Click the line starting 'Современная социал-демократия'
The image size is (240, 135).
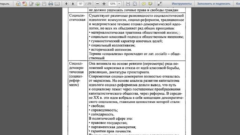pos(134,76)
